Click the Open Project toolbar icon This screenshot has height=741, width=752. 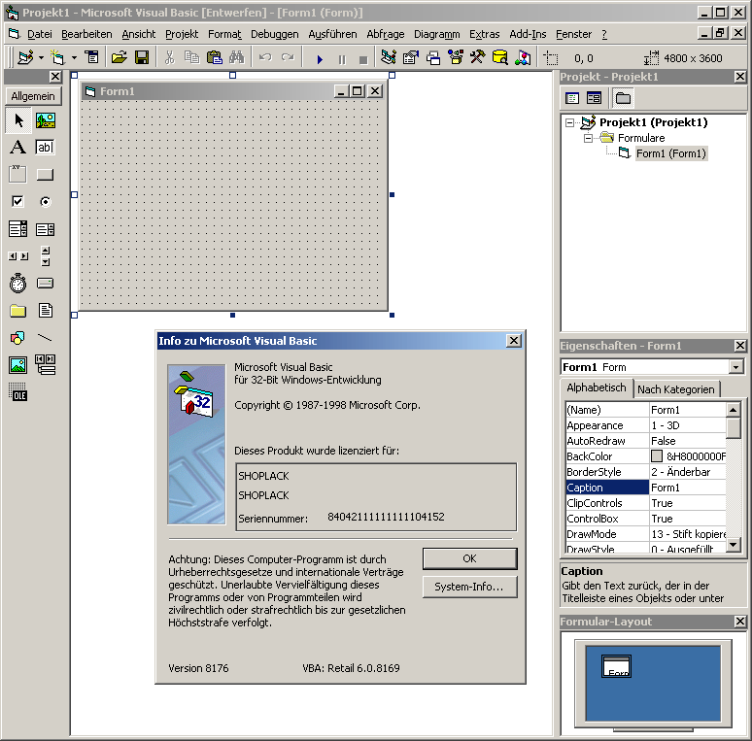click(x=119, y=58)
